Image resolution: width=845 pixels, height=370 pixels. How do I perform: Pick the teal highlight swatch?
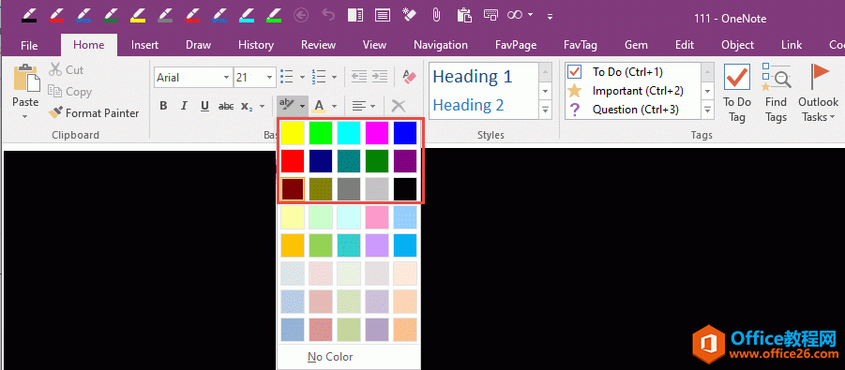coord(349,161)
